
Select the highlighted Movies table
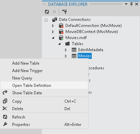(85, 56)
